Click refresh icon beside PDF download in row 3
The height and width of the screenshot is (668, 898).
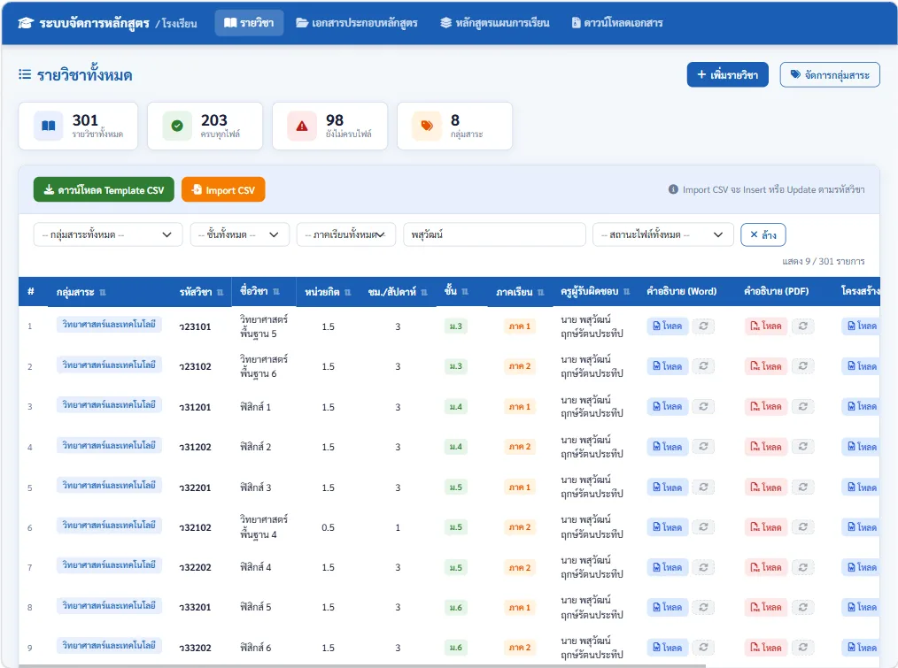(x=803, y=406)
